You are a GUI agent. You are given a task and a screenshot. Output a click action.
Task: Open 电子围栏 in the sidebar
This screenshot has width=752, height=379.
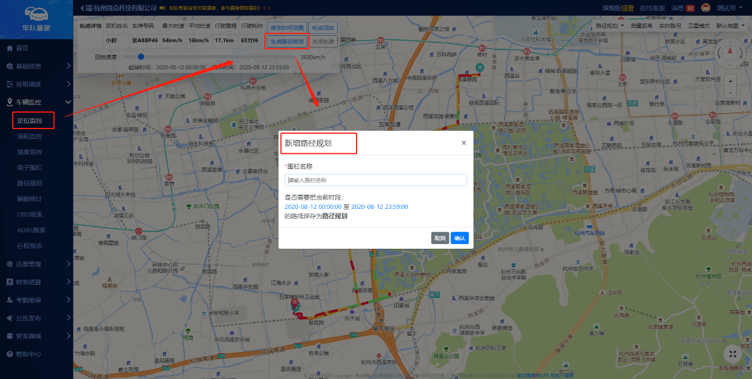(29, 167)
